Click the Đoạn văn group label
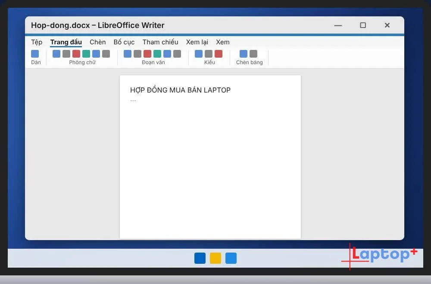 tap(153, 62)
